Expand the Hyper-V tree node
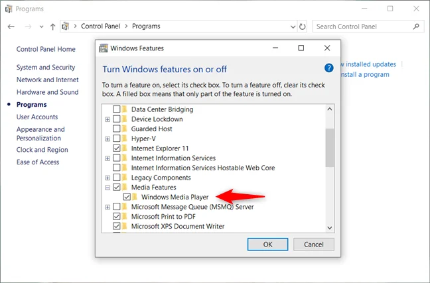This screenshot has width=430, height=283. 107,139
